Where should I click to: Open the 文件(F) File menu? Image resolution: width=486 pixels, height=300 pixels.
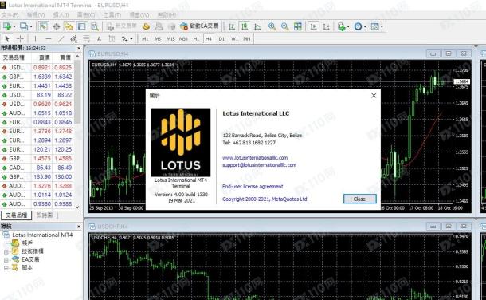[x=10, y=15]
